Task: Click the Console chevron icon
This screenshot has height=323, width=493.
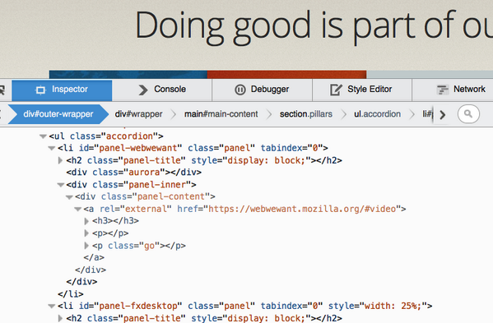Action: point(143,90)
